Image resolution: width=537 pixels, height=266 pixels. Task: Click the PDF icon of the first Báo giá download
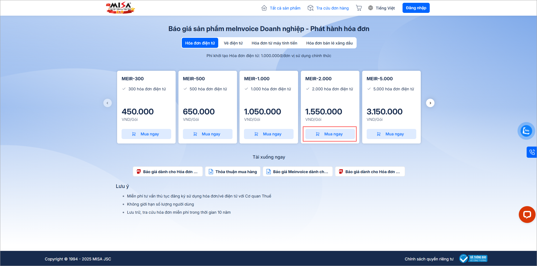(138, 171)
